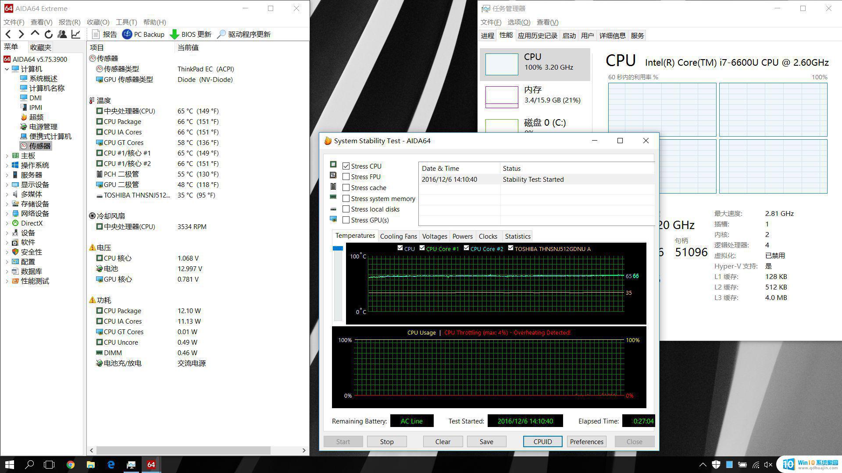Select CPU panel in Task Manager

coord(535,64)
